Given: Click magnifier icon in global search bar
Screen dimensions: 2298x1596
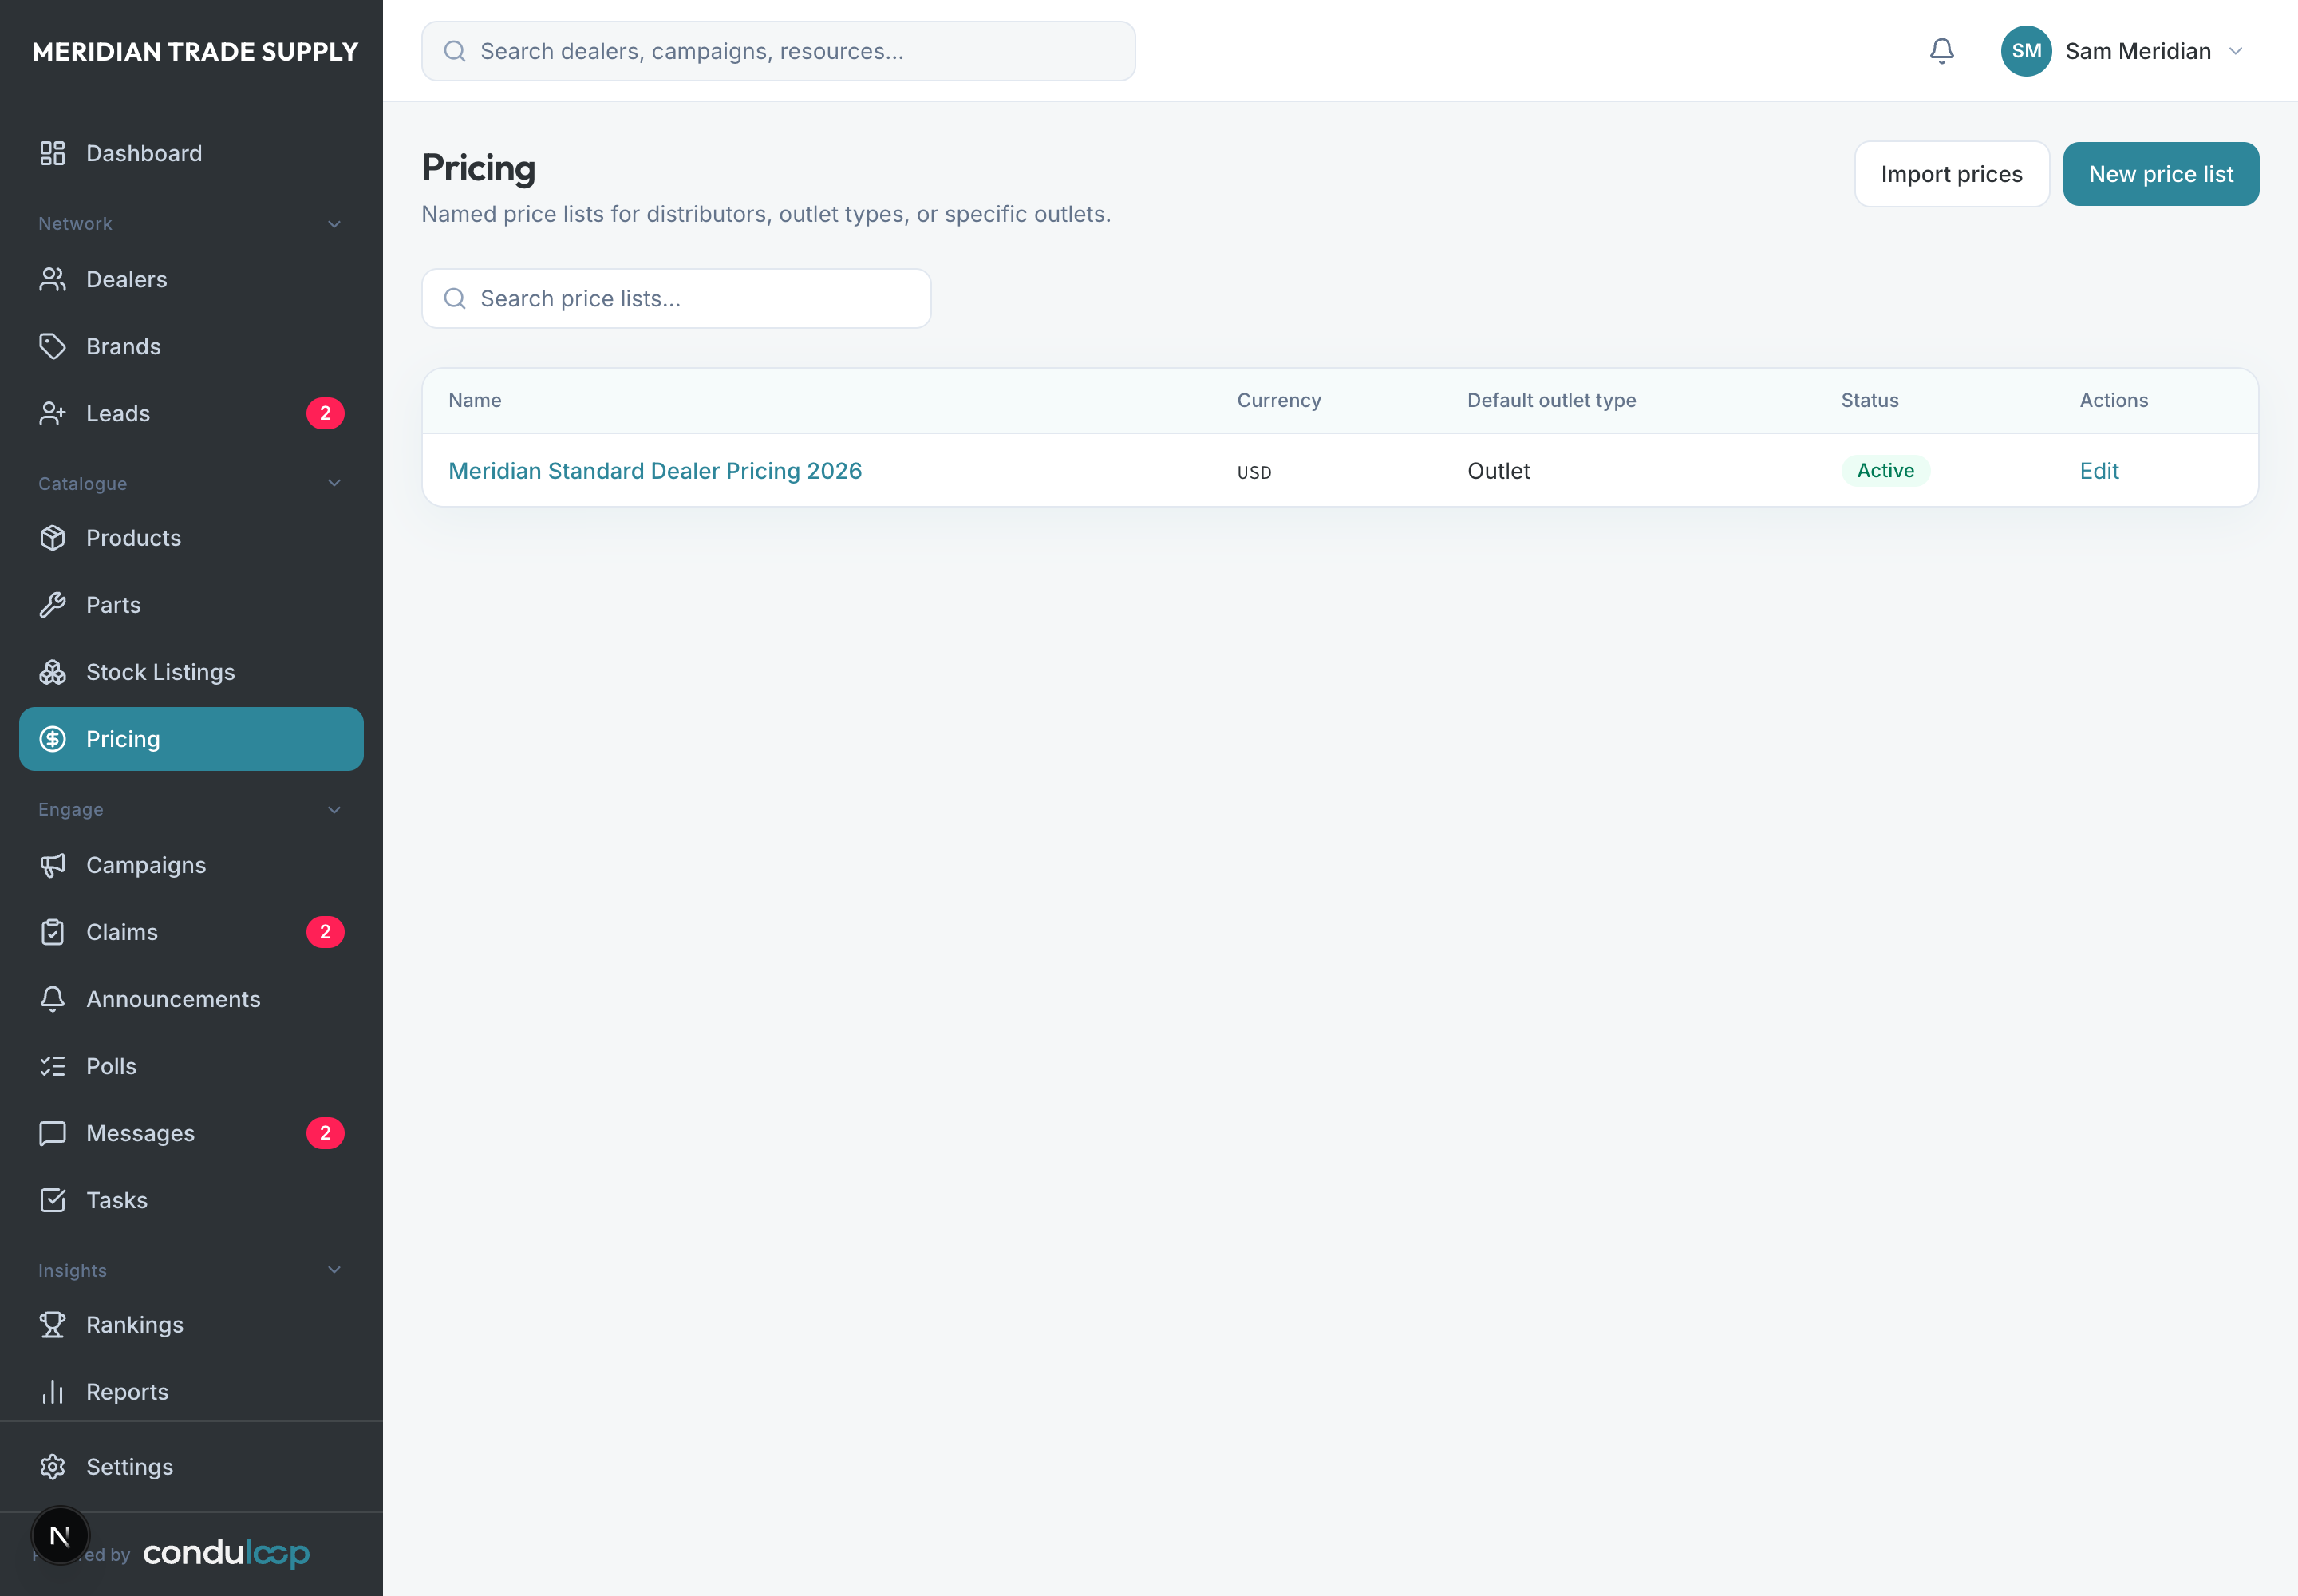Looking at the screenshot, I should click(455, 51).
